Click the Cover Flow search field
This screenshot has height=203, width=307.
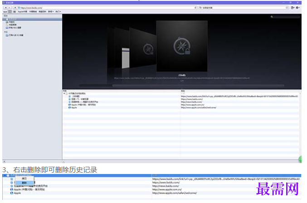(x=286, y=17)
